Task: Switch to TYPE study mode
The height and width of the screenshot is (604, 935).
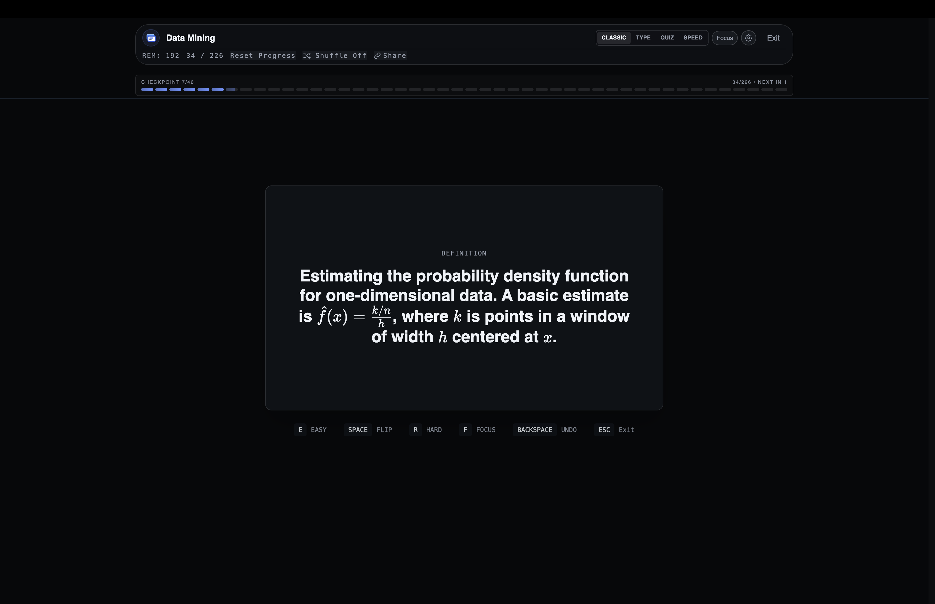Action: click(x=643, y=38)
